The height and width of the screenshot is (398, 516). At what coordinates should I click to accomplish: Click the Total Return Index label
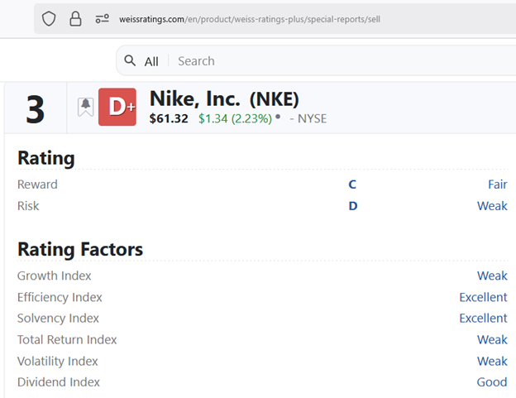67,339
